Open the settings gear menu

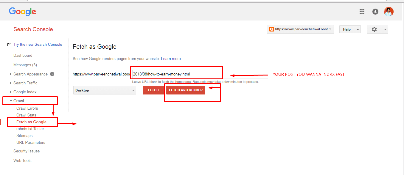click(377, 29)
